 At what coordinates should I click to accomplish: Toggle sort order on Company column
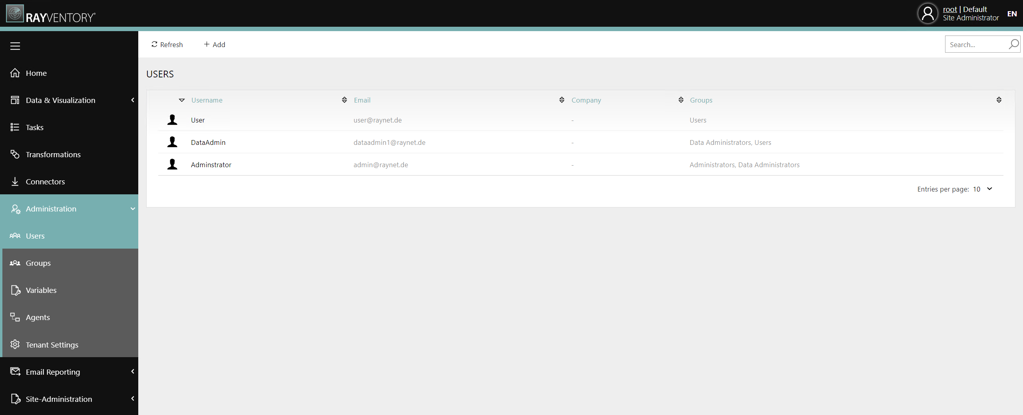tap(681, 100)
